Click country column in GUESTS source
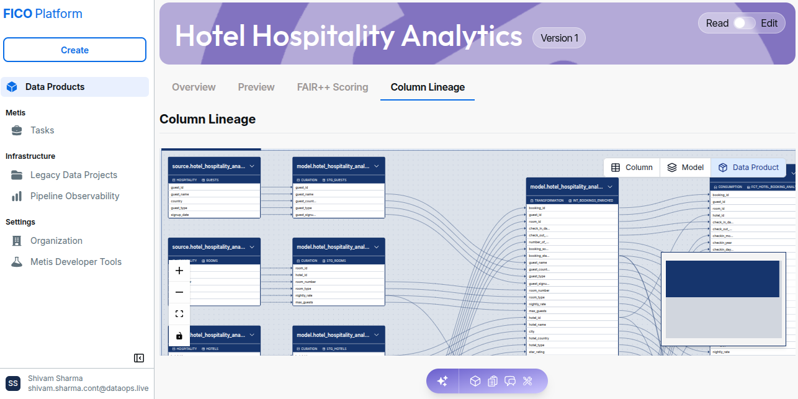798x399 pixels. [x=214, y=201]
